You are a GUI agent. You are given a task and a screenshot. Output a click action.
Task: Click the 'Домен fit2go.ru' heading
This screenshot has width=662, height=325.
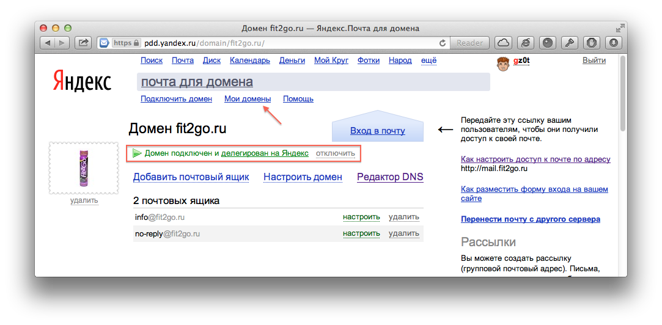pos(177,128)
